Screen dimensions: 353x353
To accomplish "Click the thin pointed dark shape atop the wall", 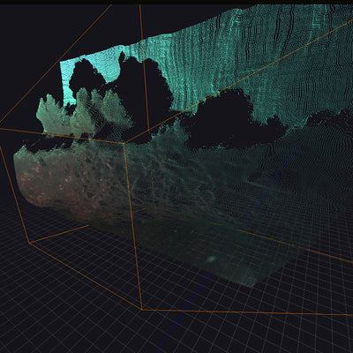I will pyautogui.click(x=121, y=58).
